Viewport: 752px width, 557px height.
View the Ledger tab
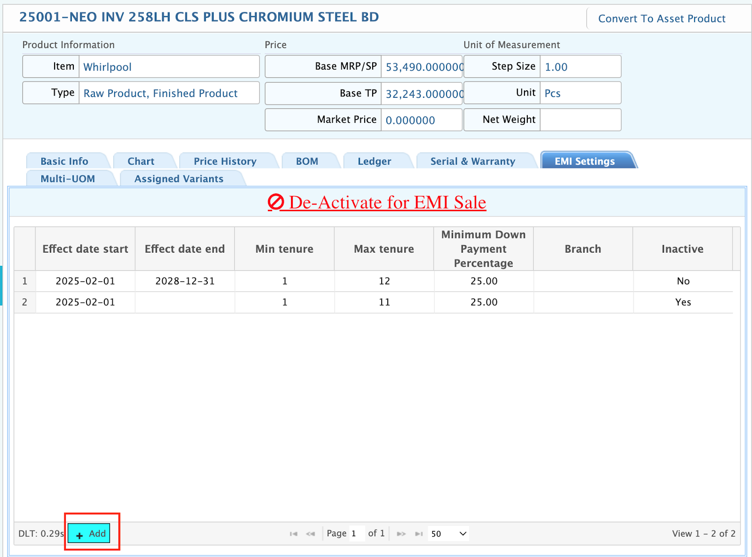point(374,161)
